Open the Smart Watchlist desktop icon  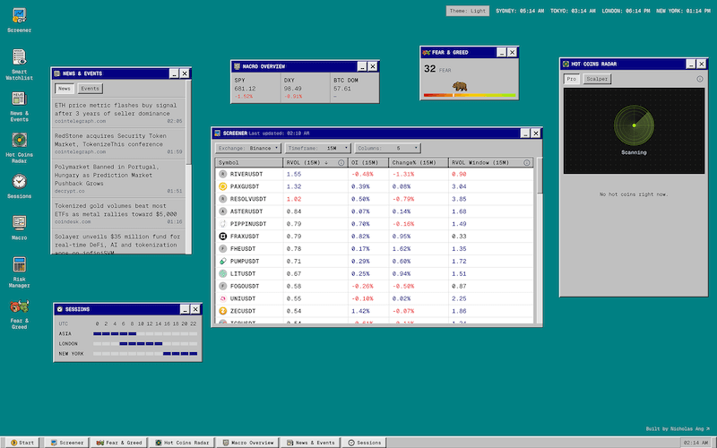[x=19, y=57]
